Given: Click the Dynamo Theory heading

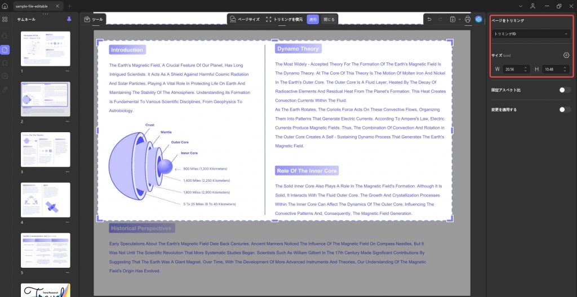Looking at the screenshot, I should pos(298,48).
